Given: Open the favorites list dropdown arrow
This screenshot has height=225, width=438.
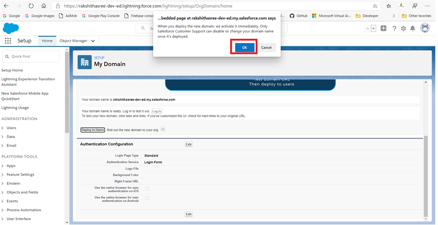Looking at the screenshot, I should click(373, 29).
